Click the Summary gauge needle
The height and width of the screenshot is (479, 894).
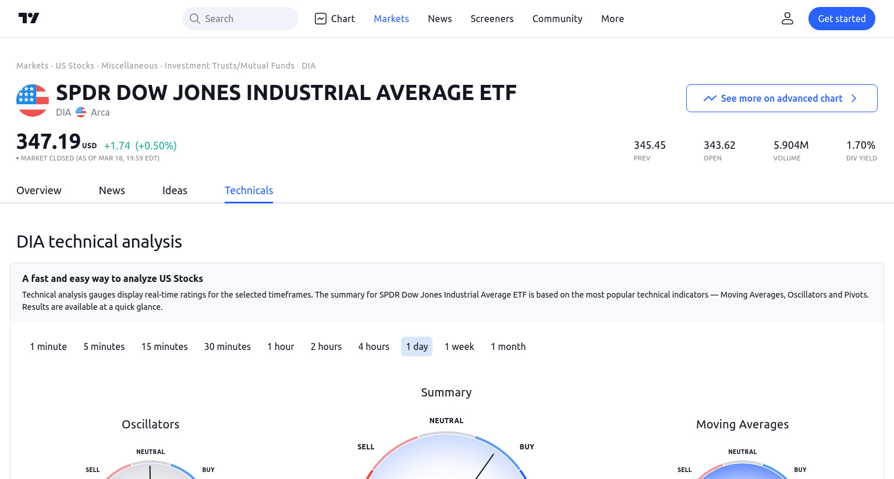click(484, 466)
